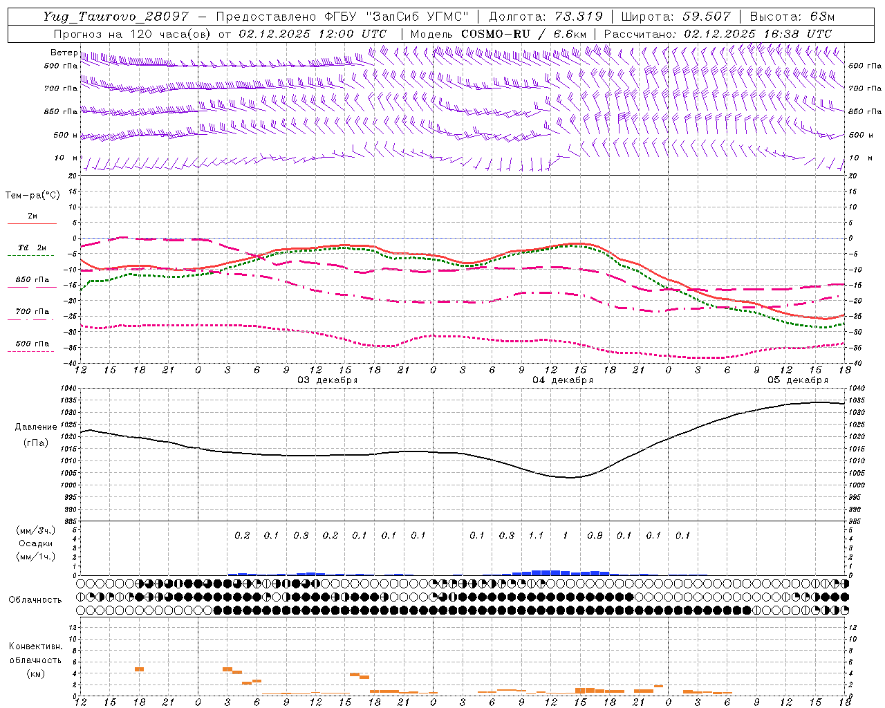Click the 04 декабря date label
885x708 pixels.
coord(563,380)
